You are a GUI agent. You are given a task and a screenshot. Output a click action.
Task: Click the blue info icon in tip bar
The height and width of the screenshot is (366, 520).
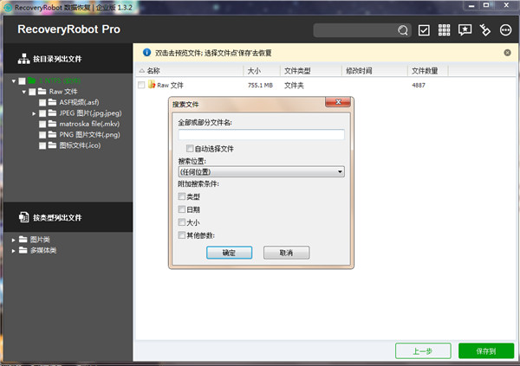tap(146, 52)
